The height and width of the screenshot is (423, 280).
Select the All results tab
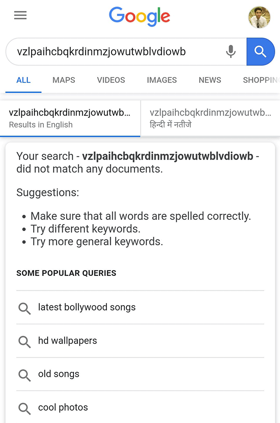tap(24, 80)
